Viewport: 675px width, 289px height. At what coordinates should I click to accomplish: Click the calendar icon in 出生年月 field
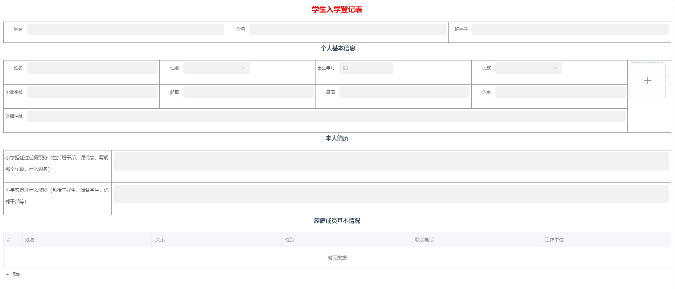(345, 68)
